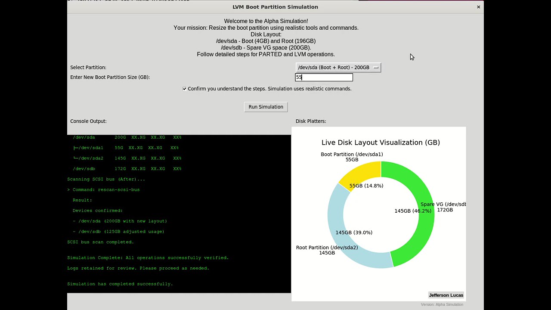This screenshot has width=551, height=310.
Task: Click the /dev/sdb 172G console row
Action: click(127, 169)
